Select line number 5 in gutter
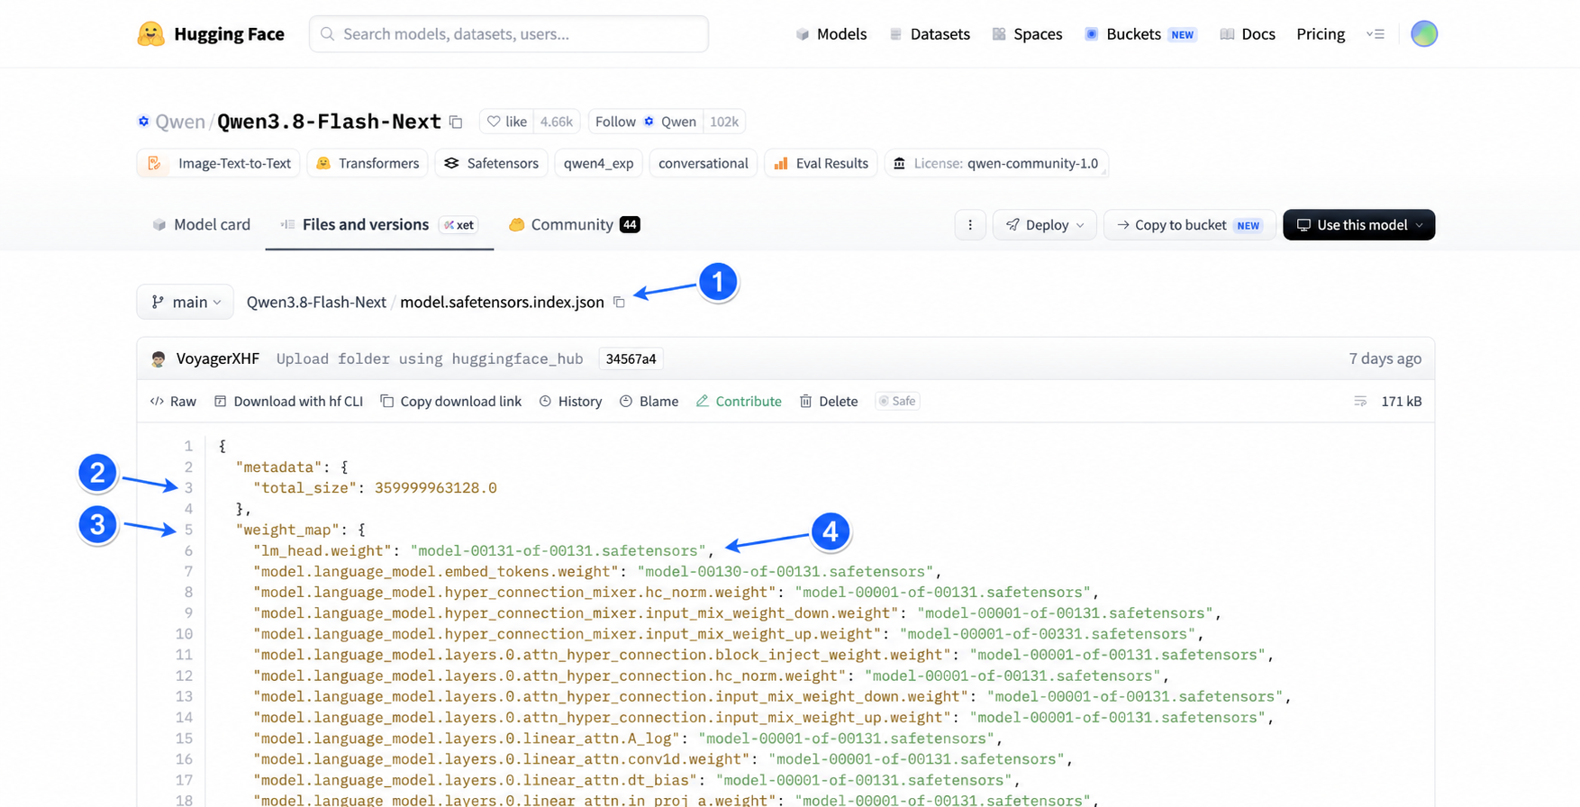 (x=188, y=530)
